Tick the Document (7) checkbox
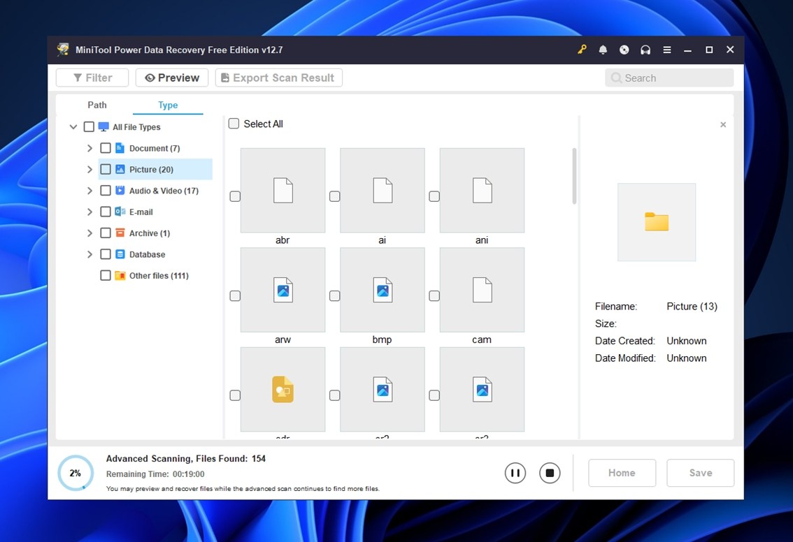Image resolution: width=793 pixels, height=542 pixels. [106, 148]
